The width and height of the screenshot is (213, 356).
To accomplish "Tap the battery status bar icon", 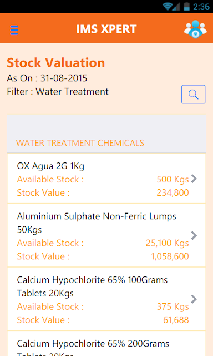I will [186, 6].
